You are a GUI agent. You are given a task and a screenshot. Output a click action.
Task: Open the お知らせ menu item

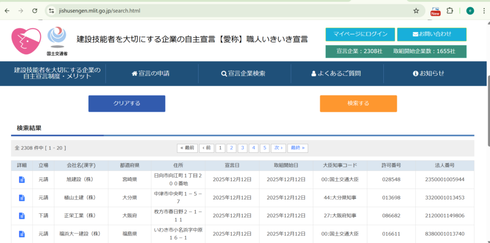click(428, 74)
